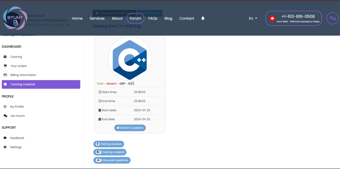The image size is (340, 169).
Task: Open Billing information in the sidebar
Action: point(41,75)
